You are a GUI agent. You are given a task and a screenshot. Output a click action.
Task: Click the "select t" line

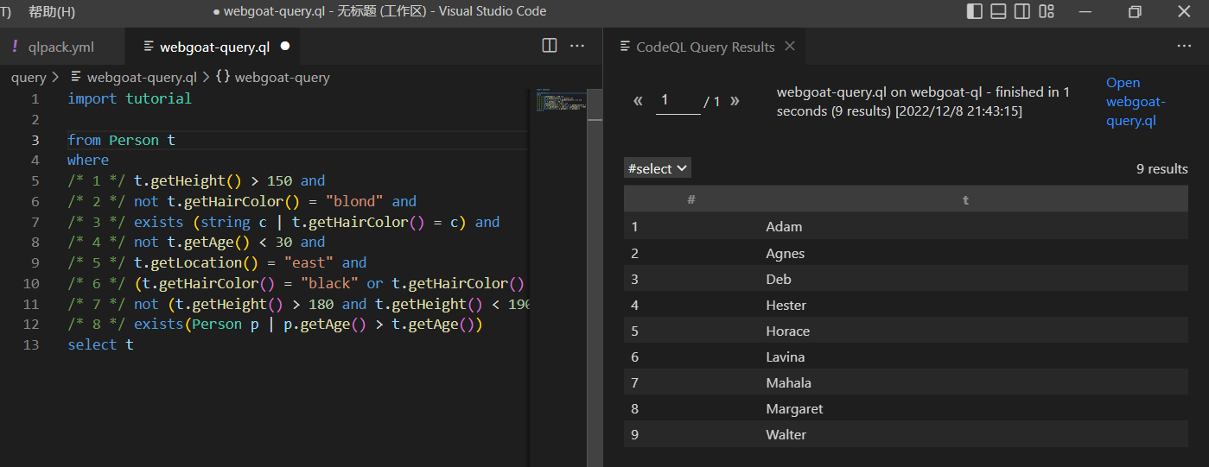(x=100, y=344)
